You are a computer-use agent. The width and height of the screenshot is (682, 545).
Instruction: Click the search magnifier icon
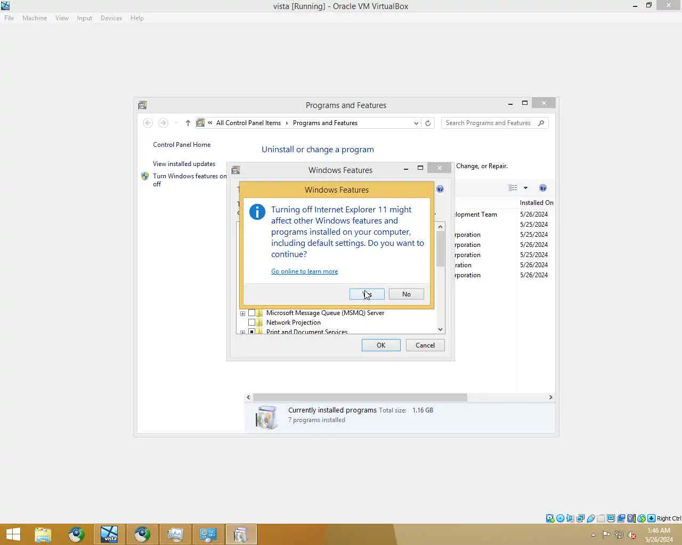541,123
